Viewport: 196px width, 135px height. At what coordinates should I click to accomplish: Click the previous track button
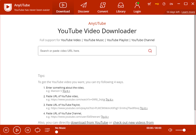click(6, 130)
